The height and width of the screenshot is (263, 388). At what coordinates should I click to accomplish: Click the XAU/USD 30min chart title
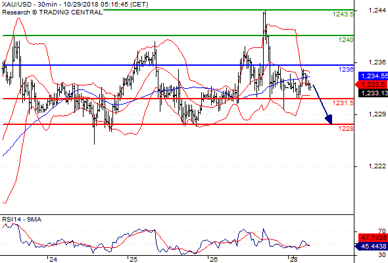click(75, 5)
